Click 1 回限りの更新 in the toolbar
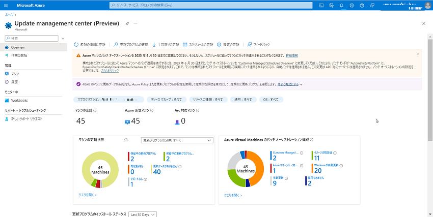 click(x=166, y=44)
